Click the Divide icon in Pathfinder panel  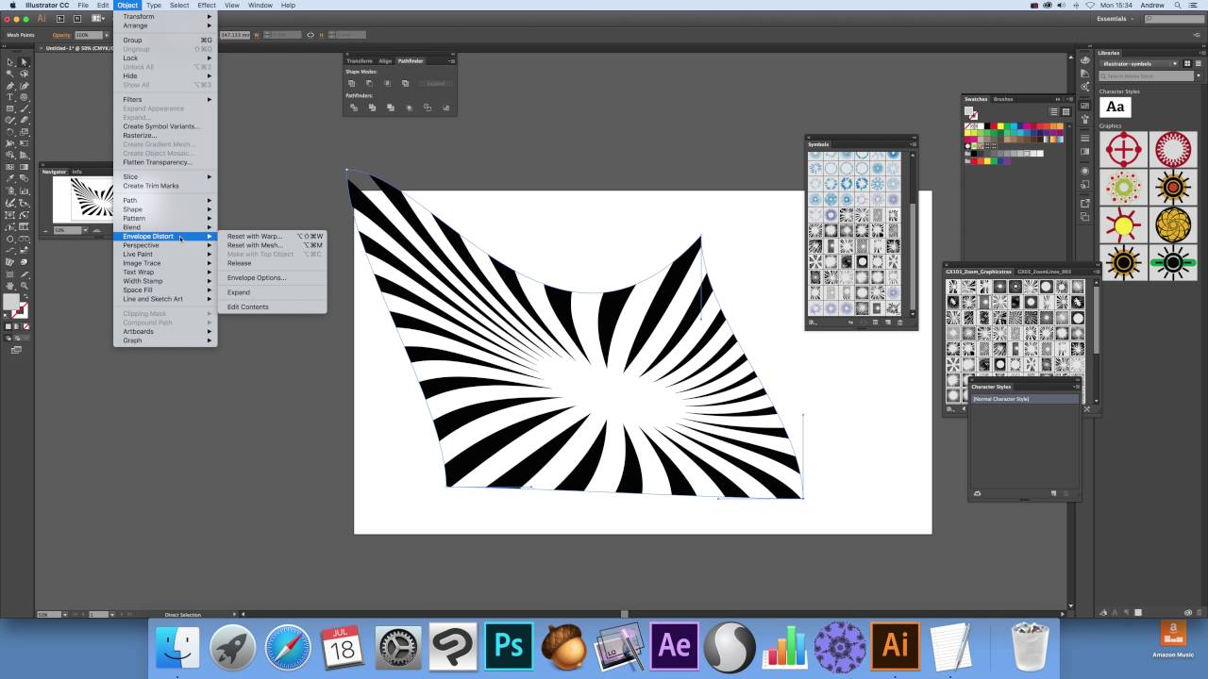click(x=353, y=108)
